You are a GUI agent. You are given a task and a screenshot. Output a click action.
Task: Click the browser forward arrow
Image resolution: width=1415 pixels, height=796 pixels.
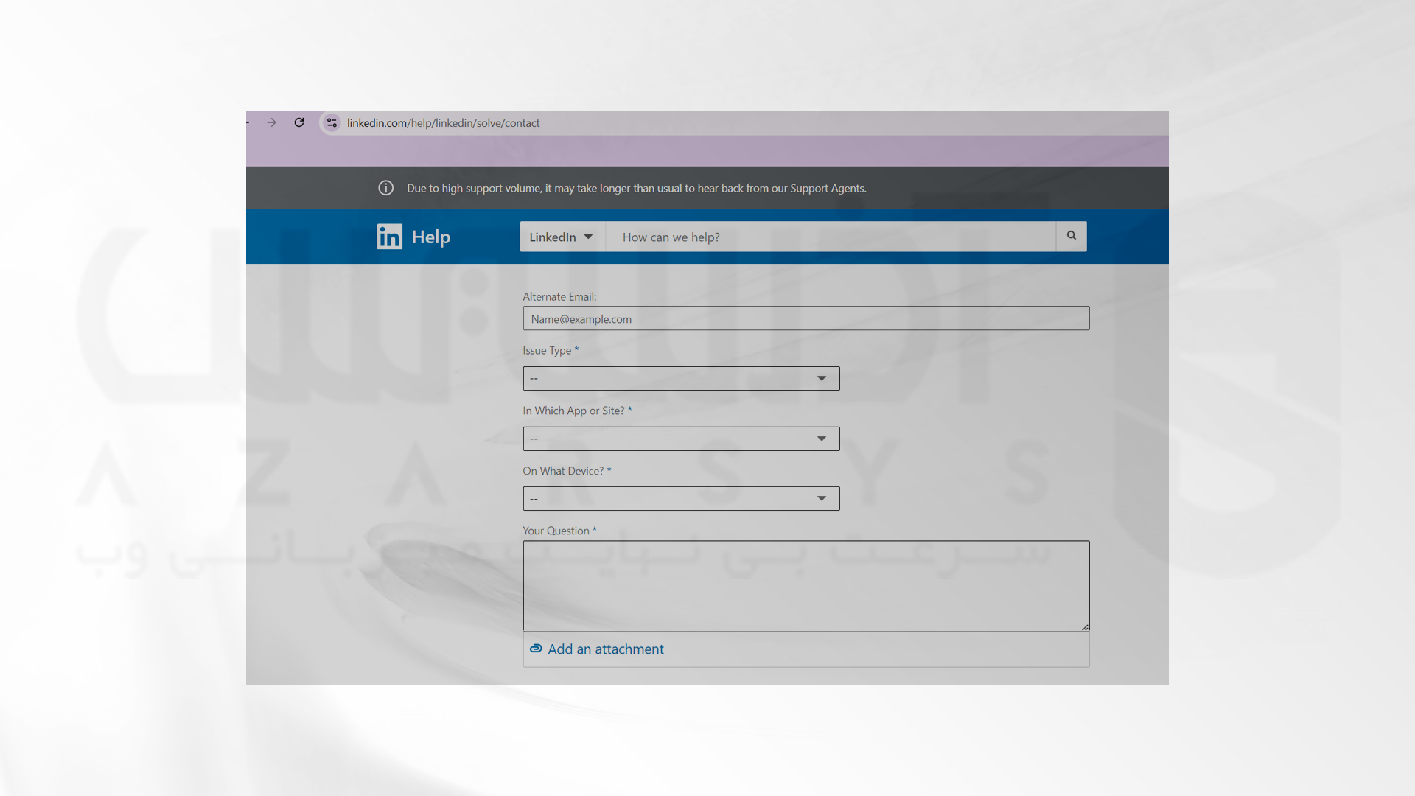271,122
